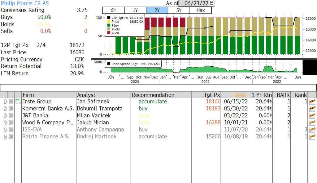The height and width of the screenshot is (183, 317).
Task: Sort by Recommendation column header
Action: (161, 95)
